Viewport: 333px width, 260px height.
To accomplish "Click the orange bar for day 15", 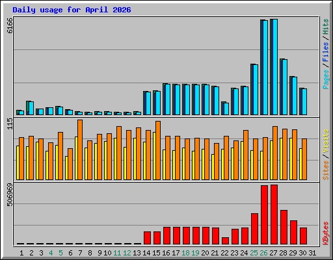I will pos(158,151).
